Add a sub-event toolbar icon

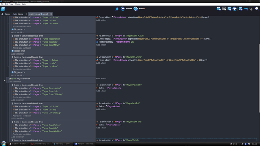pos(224,9)
